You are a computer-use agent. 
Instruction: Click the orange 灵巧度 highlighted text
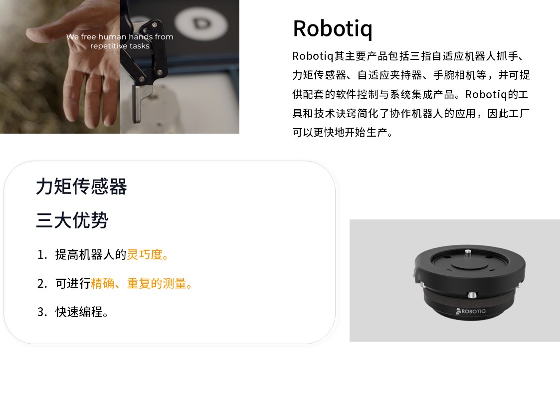[148, 254]
